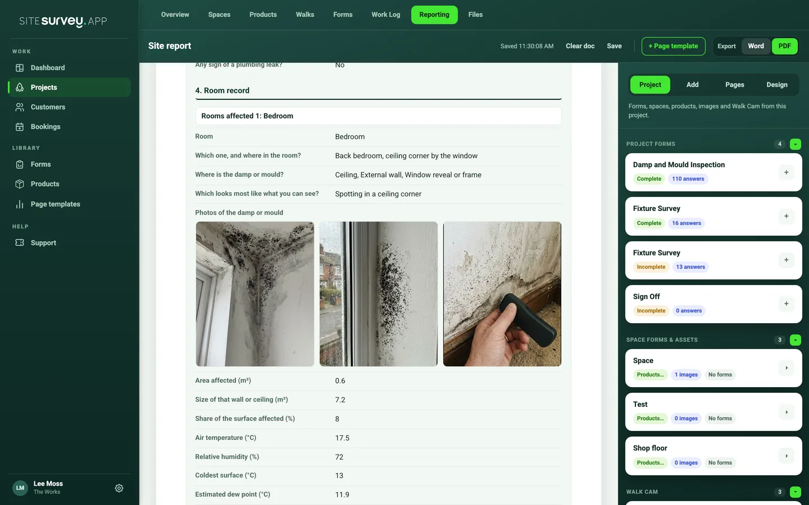Viewport: 809px width, 505px height.
Task: Click the '4. Room record' heading
Action: click(x=222, y=90)
